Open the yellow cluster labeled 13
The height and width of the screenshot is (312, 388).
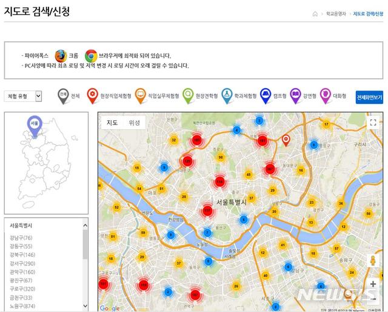(x=311, y=222)
